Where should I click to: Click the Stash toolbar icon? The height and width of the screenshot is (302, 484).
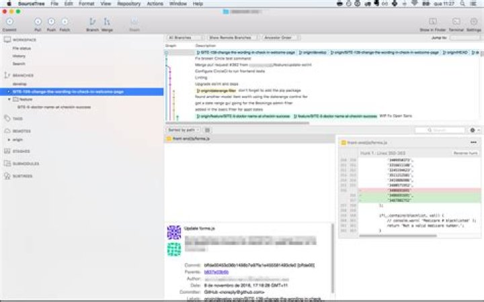coord(134,21)
